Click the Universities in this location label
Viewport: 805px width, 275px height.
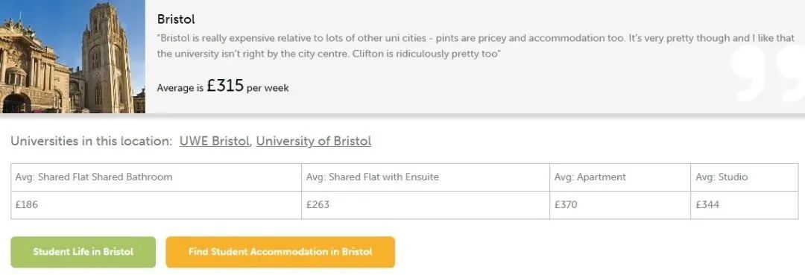(92, 141)
